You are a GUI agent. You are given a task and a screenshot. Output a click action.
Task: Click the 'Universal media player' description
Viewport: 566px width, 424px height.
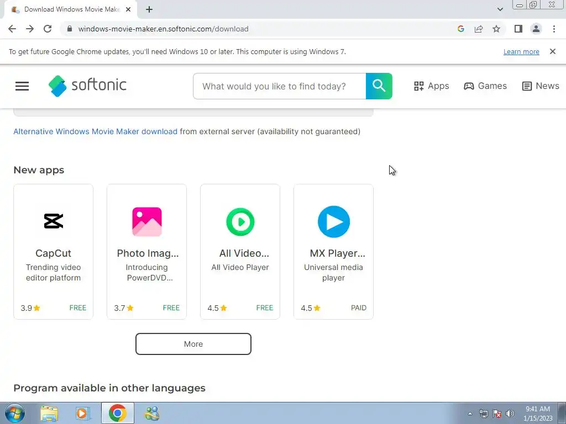tap(333, 273)
